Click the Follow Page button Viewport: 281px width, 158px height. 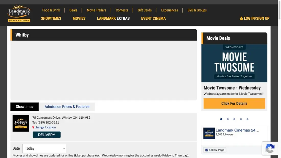[x=215, y=150]
